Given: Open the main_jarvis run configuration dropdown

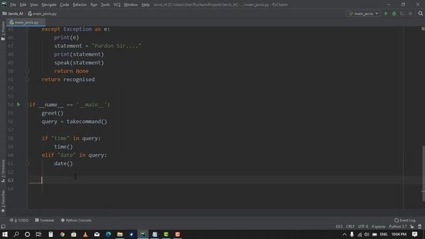Looking at the screenshot, I should tap(363, 13).
